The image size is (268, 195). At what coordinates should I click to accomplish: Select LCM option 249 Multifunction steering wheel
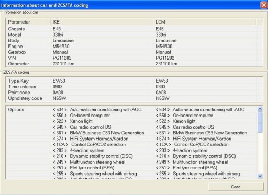coord(192,162)
